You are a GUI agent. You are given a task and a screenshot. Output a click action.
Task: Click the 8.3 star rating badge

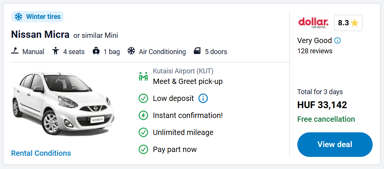point(348,23)
